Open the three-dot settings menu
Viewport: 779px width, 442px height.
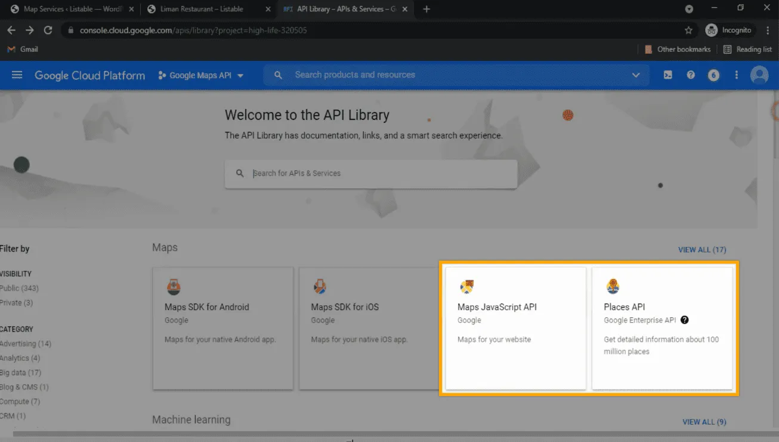point(737,75)
